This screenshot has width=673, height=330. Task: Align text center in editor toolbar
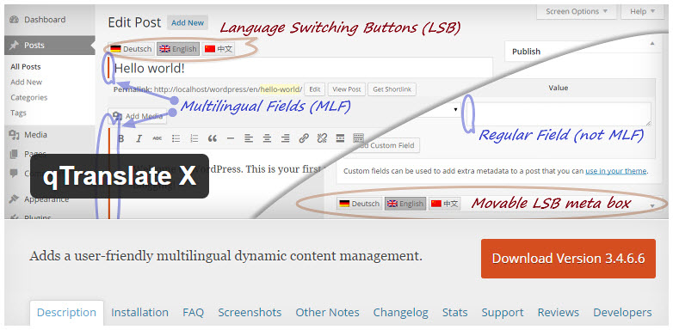[267, 138]
